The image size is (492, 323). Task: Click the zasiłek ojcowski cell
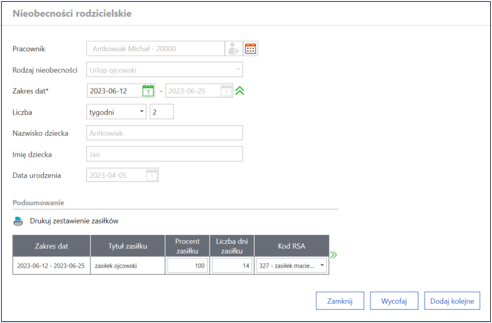[128, 266]
